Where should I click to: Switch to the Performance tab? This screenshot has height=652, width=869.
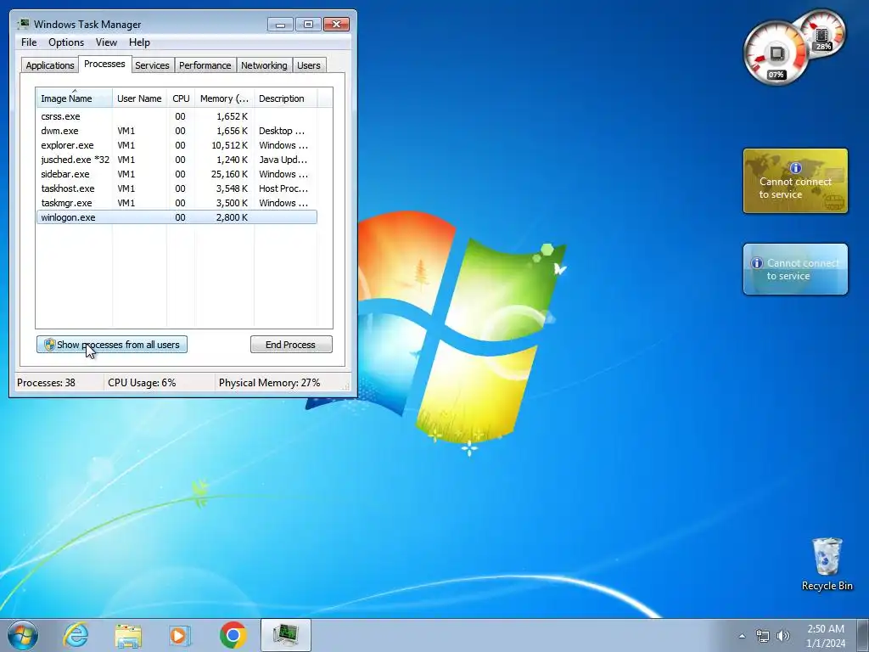pyautogui.click(x=205, y=65)
